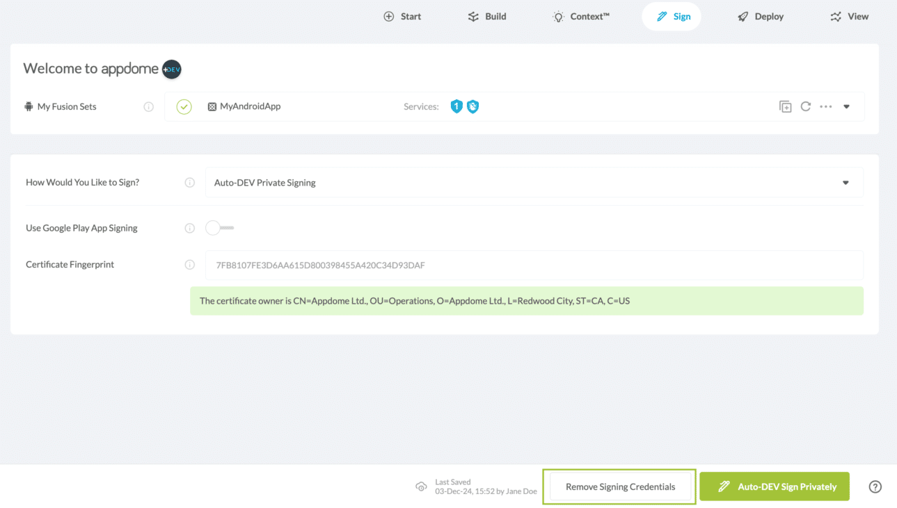The height and width of the screenshot is (508, 897).
Task: Click Remove Signing Credentials button
Action: point(619,487)
